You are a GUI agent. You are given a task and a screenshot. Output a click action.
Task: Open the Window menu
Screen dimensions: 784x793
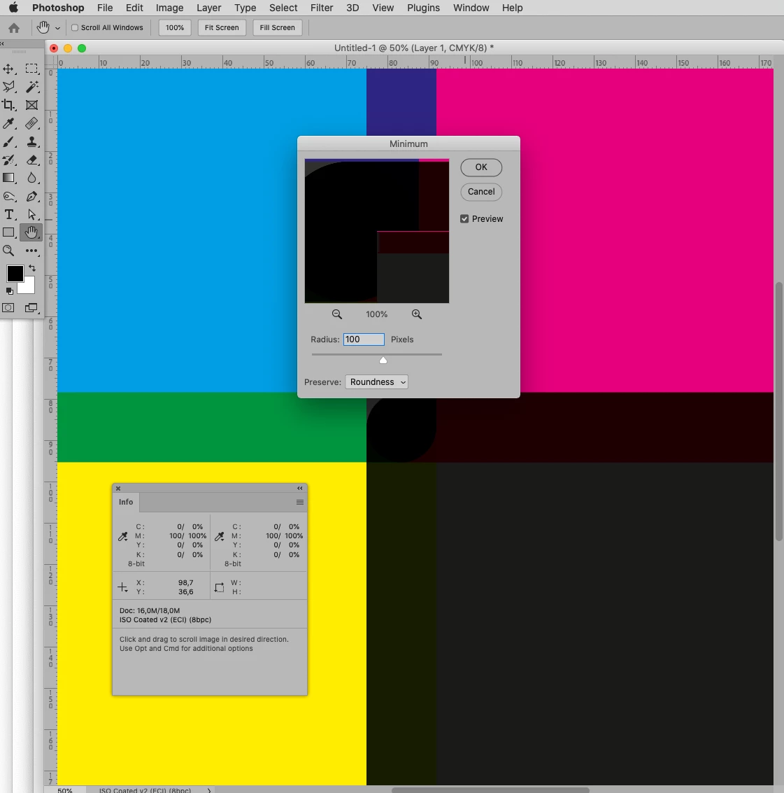point(471,8)
